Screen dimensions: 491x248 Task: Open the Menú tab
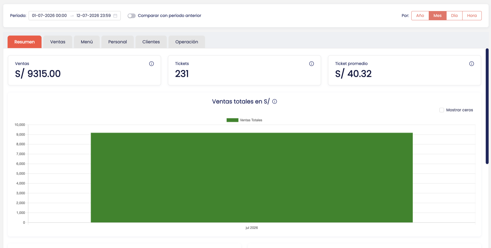coord(87,42)
